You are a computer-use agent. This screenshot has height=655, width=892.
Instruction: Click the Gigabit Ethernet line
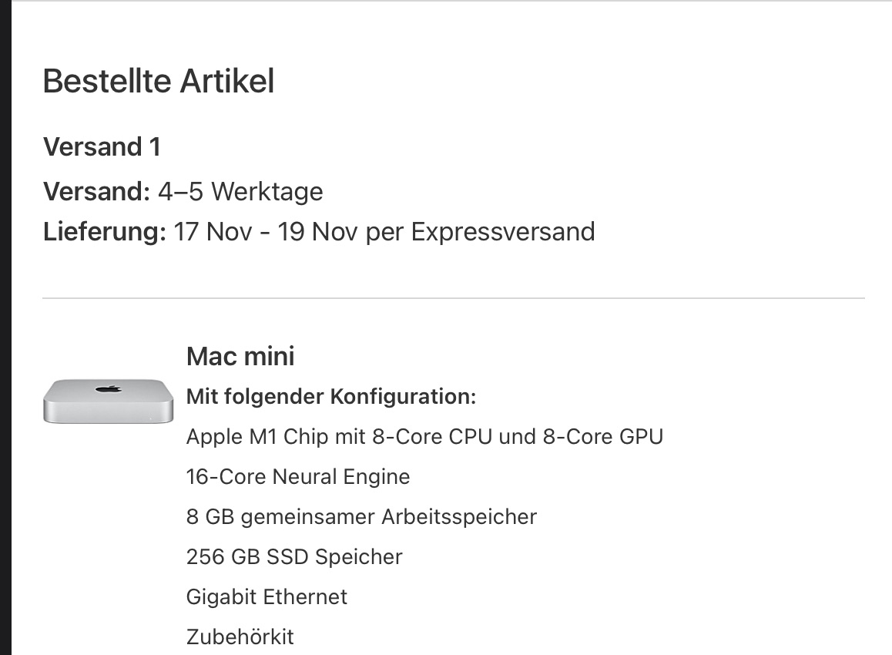[267, 597]
